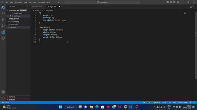Viewport: 197px width, 110px height.
Task: Open File Explorer from the taskbar
Action: 91,107
